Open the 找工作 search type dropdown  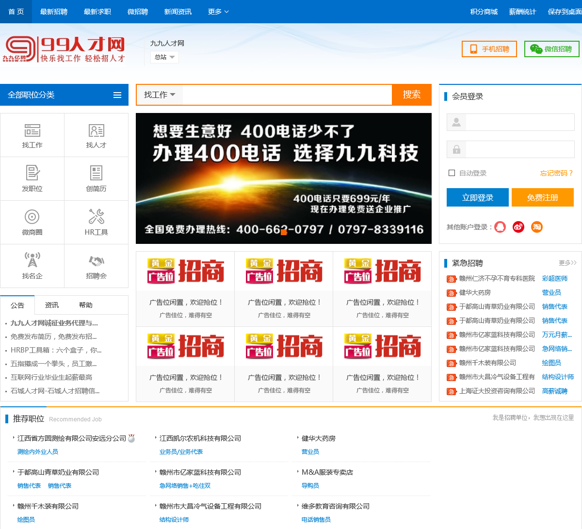point(160,95)
